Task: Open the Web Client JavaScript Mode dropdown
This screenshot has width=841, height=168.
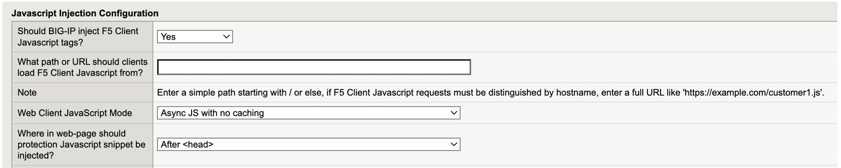Action: tap(308, 113)
